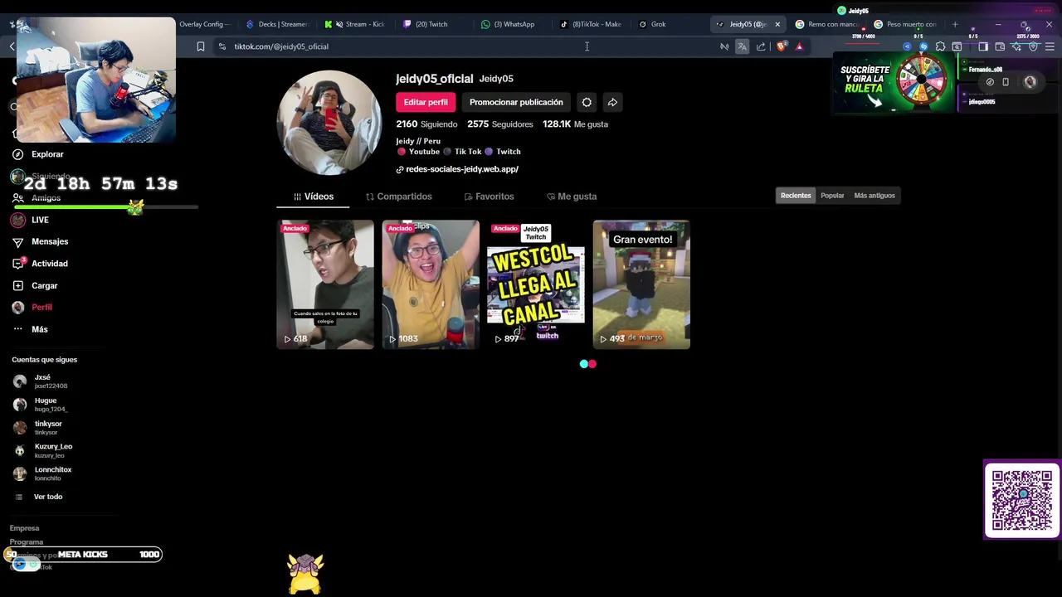Click the share profile arrow icon
This screenshot has height=597, width=1062.
tap(612, 102)
